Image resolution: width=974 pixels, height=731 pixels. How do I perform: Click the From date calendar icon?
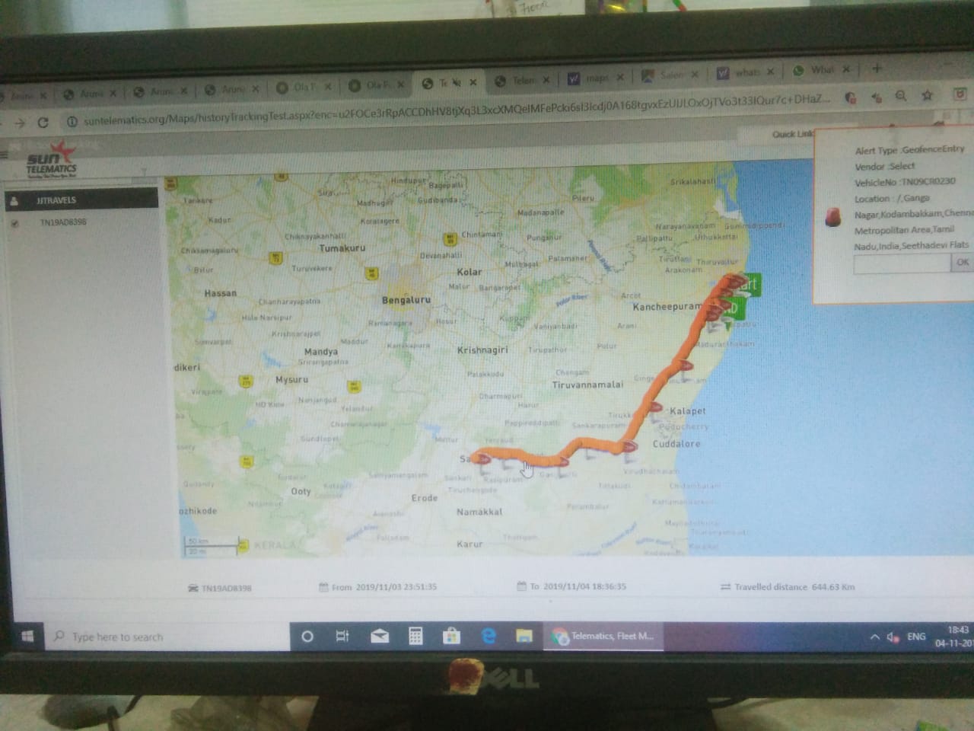coord(324,587)
